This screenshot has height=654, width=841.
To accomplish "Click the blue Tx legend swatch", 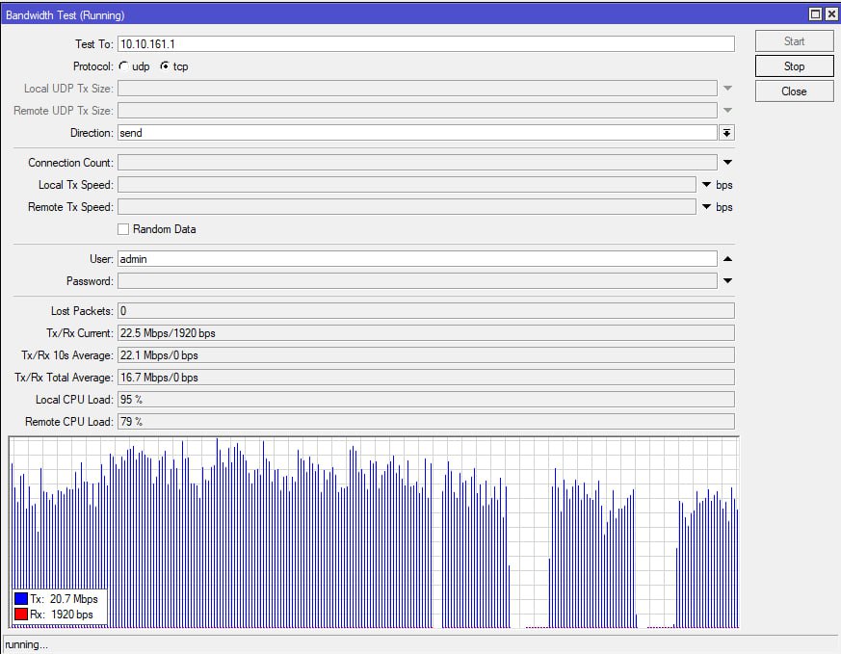I will tap(21, 599).
